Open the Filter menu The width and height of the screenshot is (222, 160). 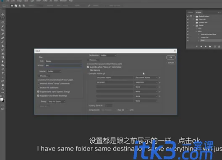(45, 1)
